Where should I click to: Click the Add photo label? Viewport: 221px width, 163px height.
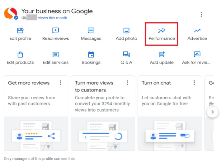126,38
